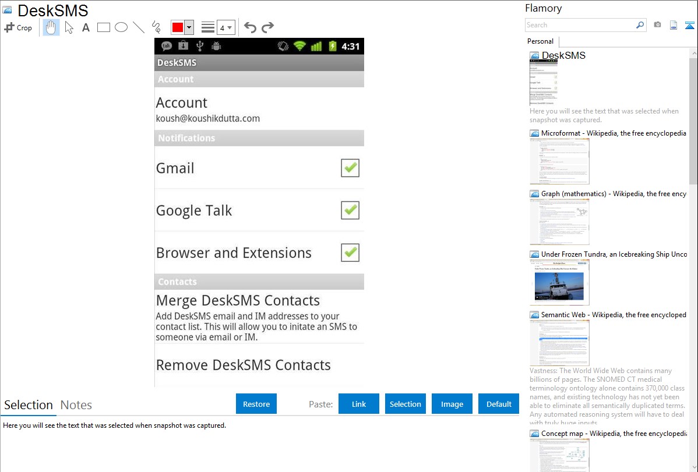
Task: Switch to the Notes tab
Action: [x=76, y=405]
